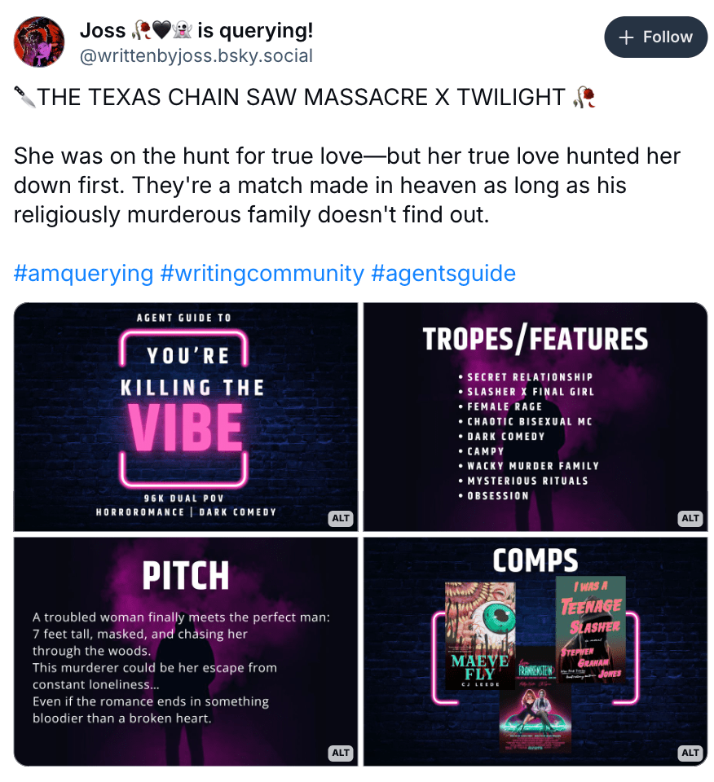Open the Pitch image
714x782 pixels.
[x=186, y=652]
